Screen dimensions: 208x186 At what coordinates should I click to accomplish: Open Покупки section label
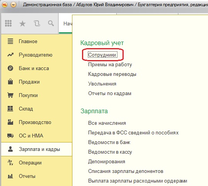[x=28, y=96]
